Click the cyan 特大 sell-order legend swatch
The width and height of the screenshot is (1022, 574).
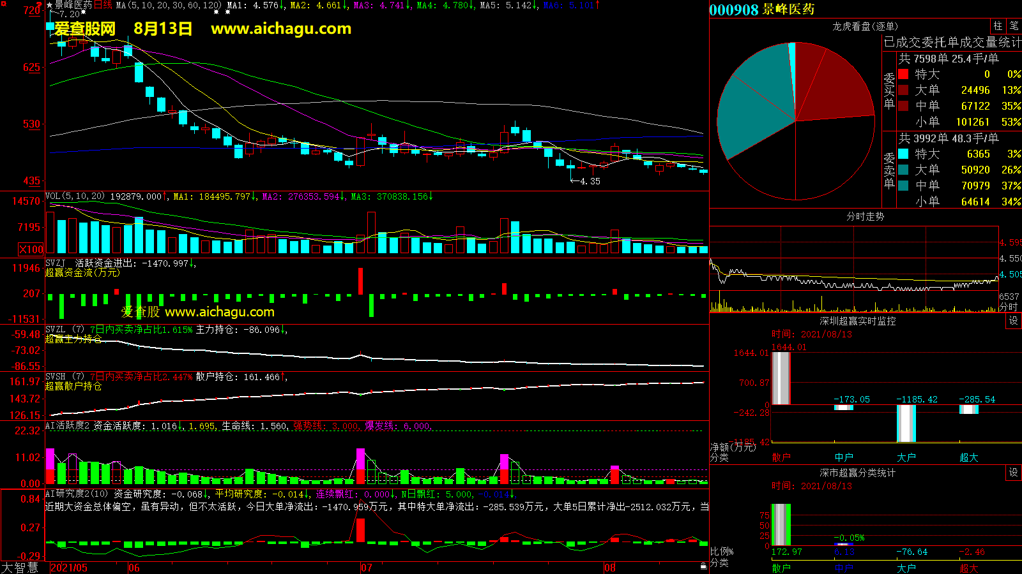[x=903, y=154]
